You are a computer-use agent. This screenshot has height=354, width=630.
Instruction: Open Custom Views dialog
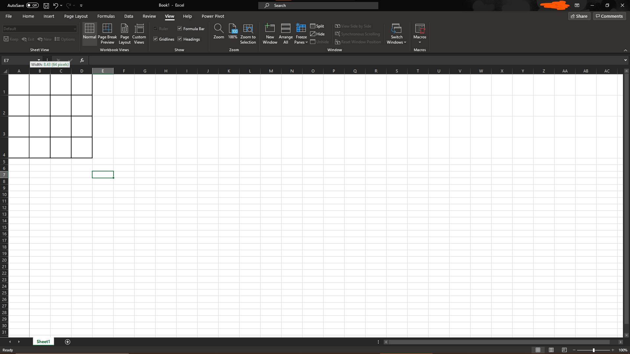tap(139, 33)
